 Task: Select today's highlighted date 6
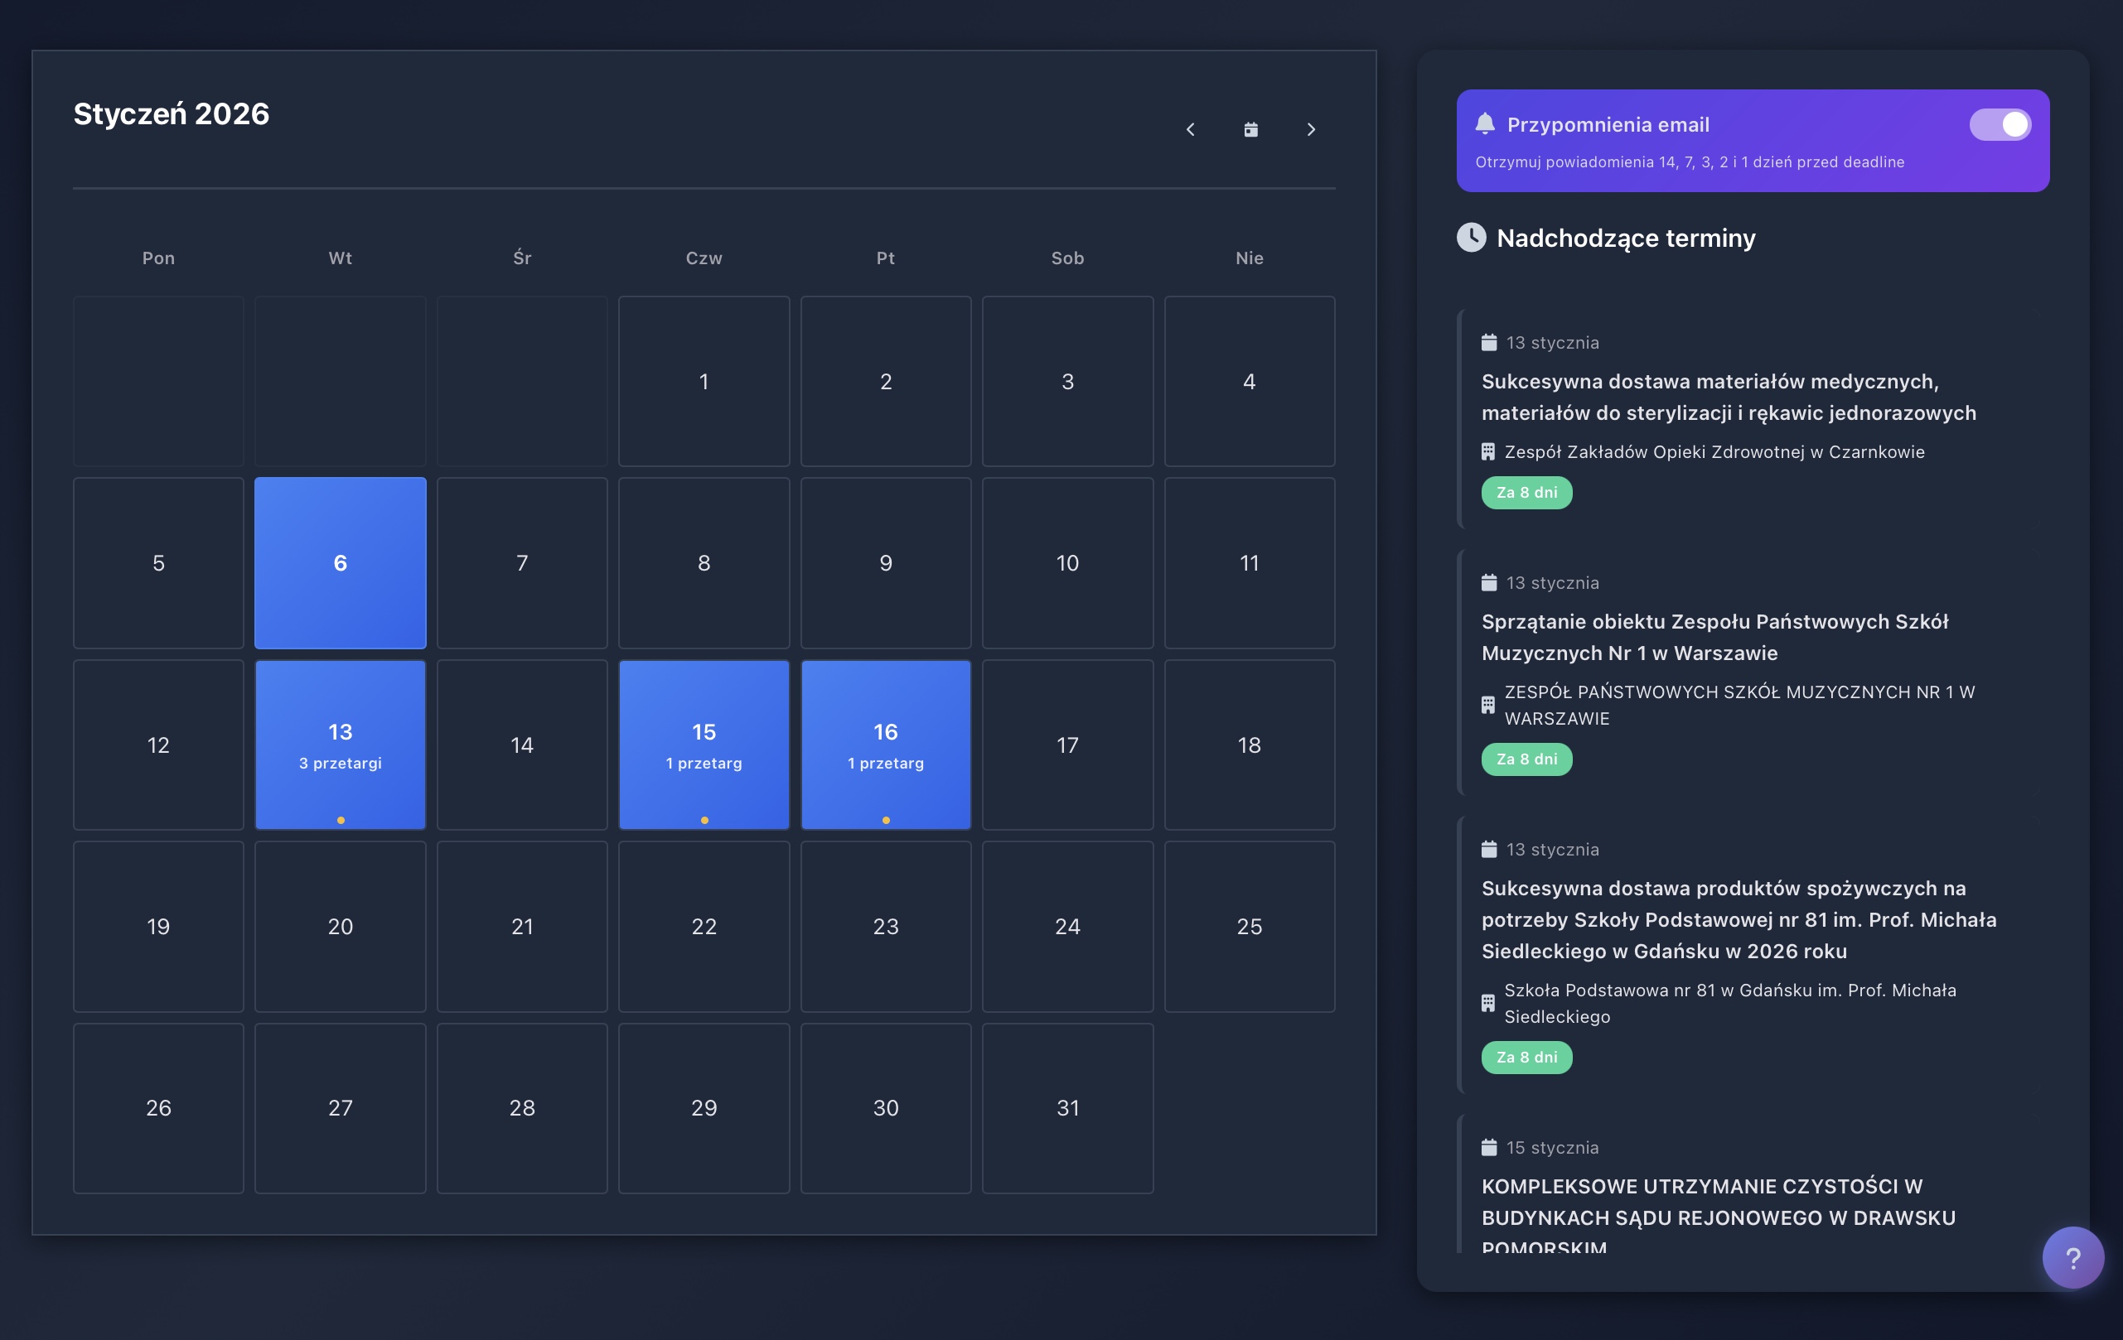tap(341, 563)
